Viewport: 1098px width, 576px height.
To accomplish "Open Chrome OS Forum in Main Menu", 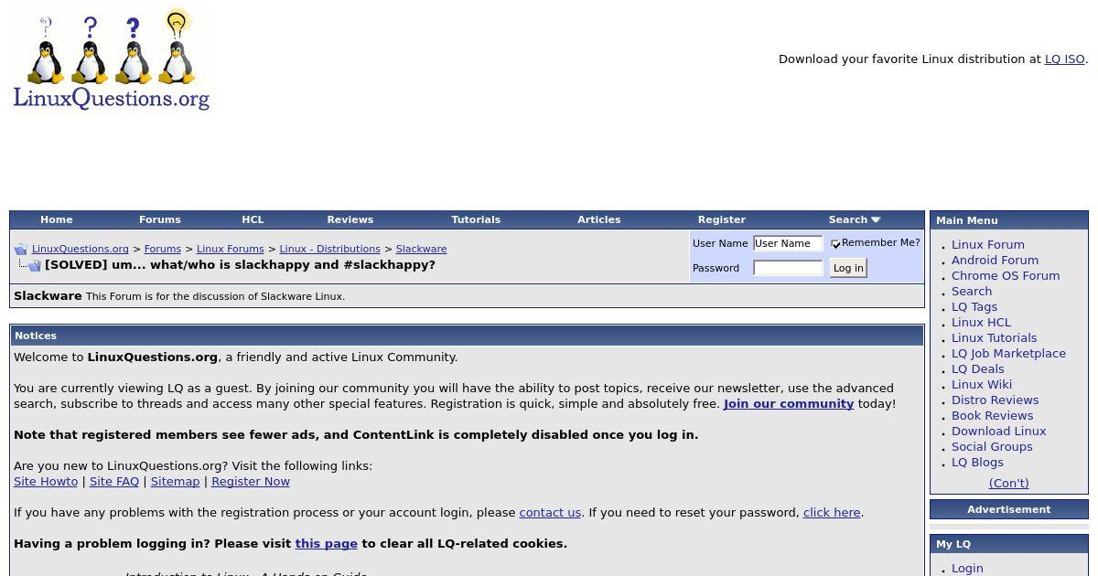I will [x=1006, y=276].
